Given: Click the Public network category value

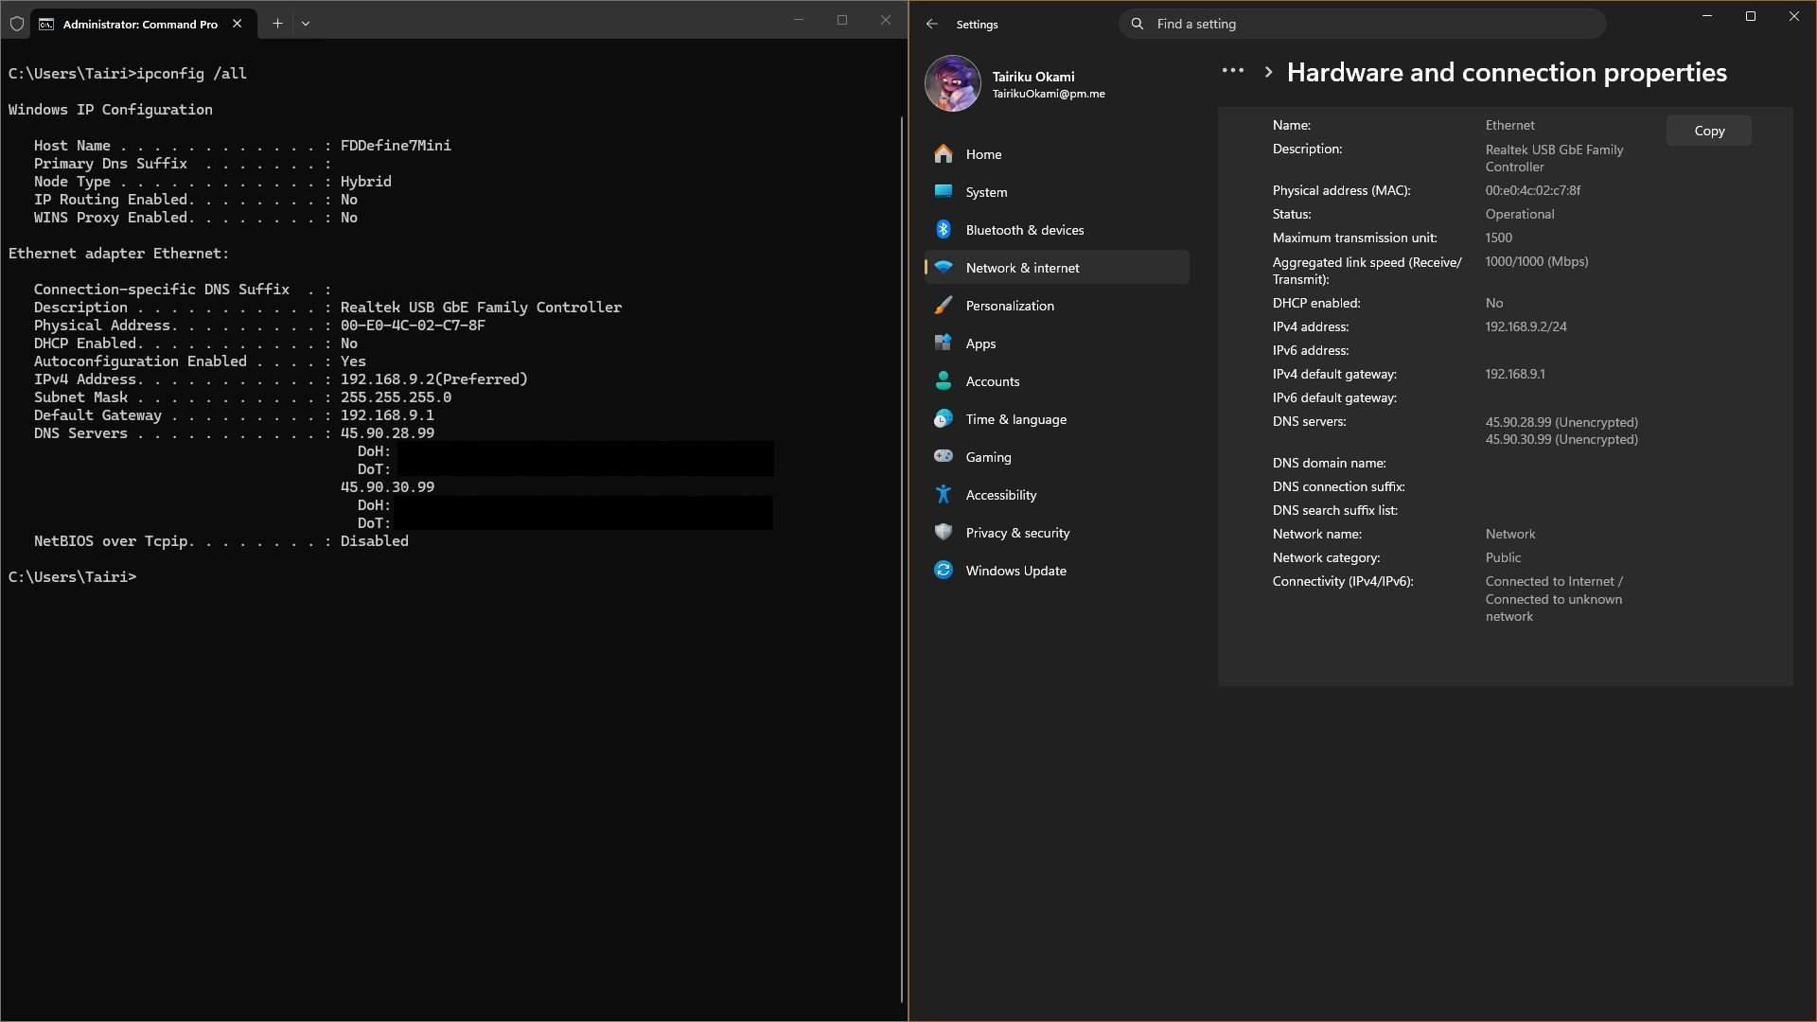Looking at the screenshot, I should point(1503,557).
